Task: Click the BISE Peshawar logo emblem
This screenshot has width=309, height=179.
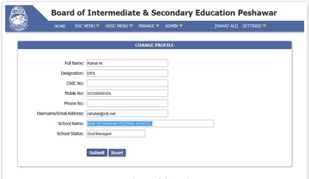Action: click(18, 18)
